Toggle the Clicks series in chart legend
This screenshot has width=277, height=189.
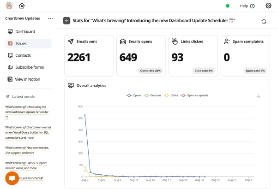click(171, 95)
